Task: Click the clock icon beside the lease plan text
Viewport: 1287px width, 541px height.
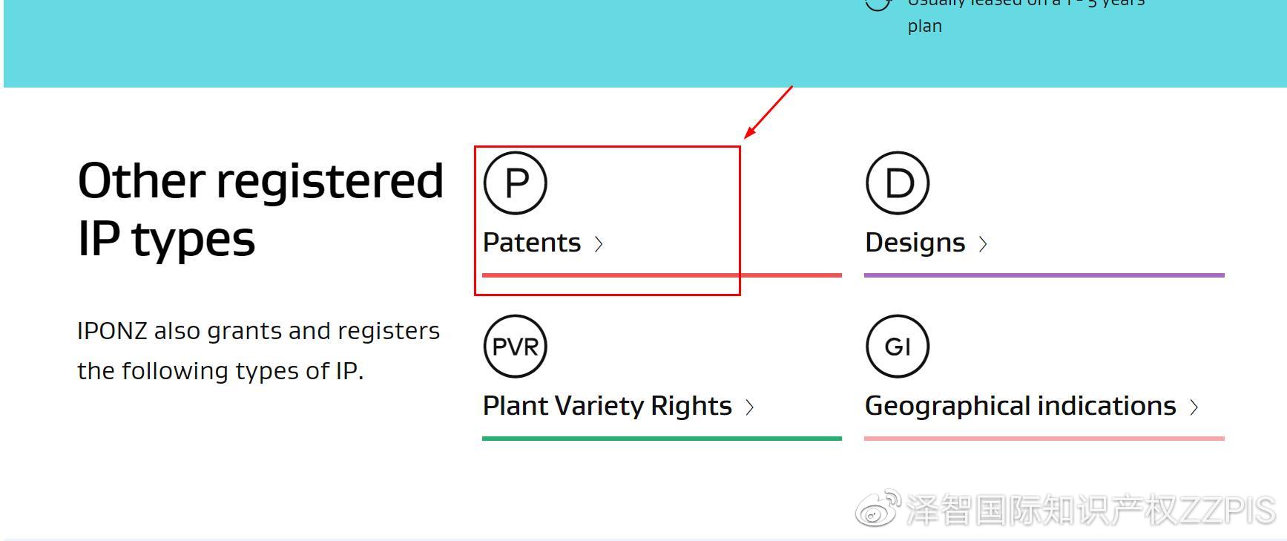Action: [878, 4]
